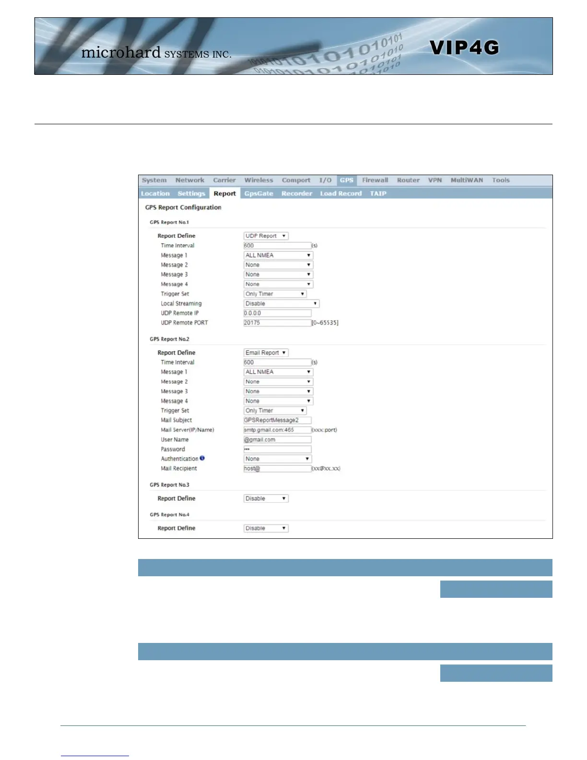This screenshot has width=587, height=760.
Task: Switch to the TAIP submenu
Action: [378, 193]
